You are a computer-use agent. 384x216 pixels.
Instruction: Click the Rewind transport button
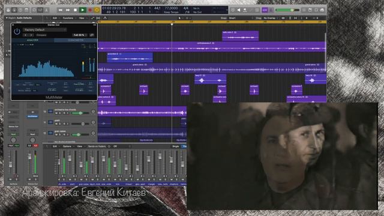pos(60,10)
